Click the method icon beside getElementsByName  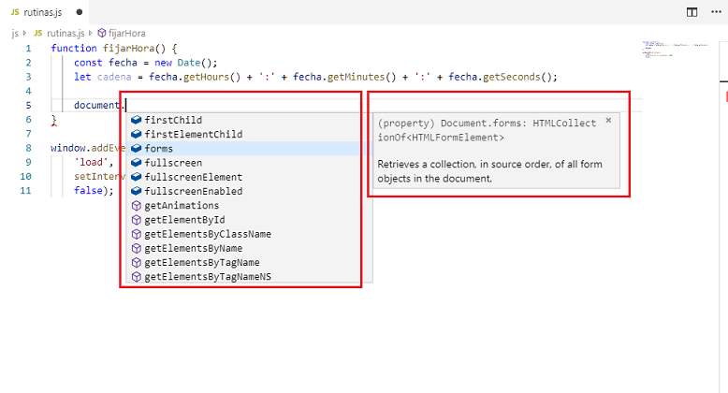[x=136, y=248]
